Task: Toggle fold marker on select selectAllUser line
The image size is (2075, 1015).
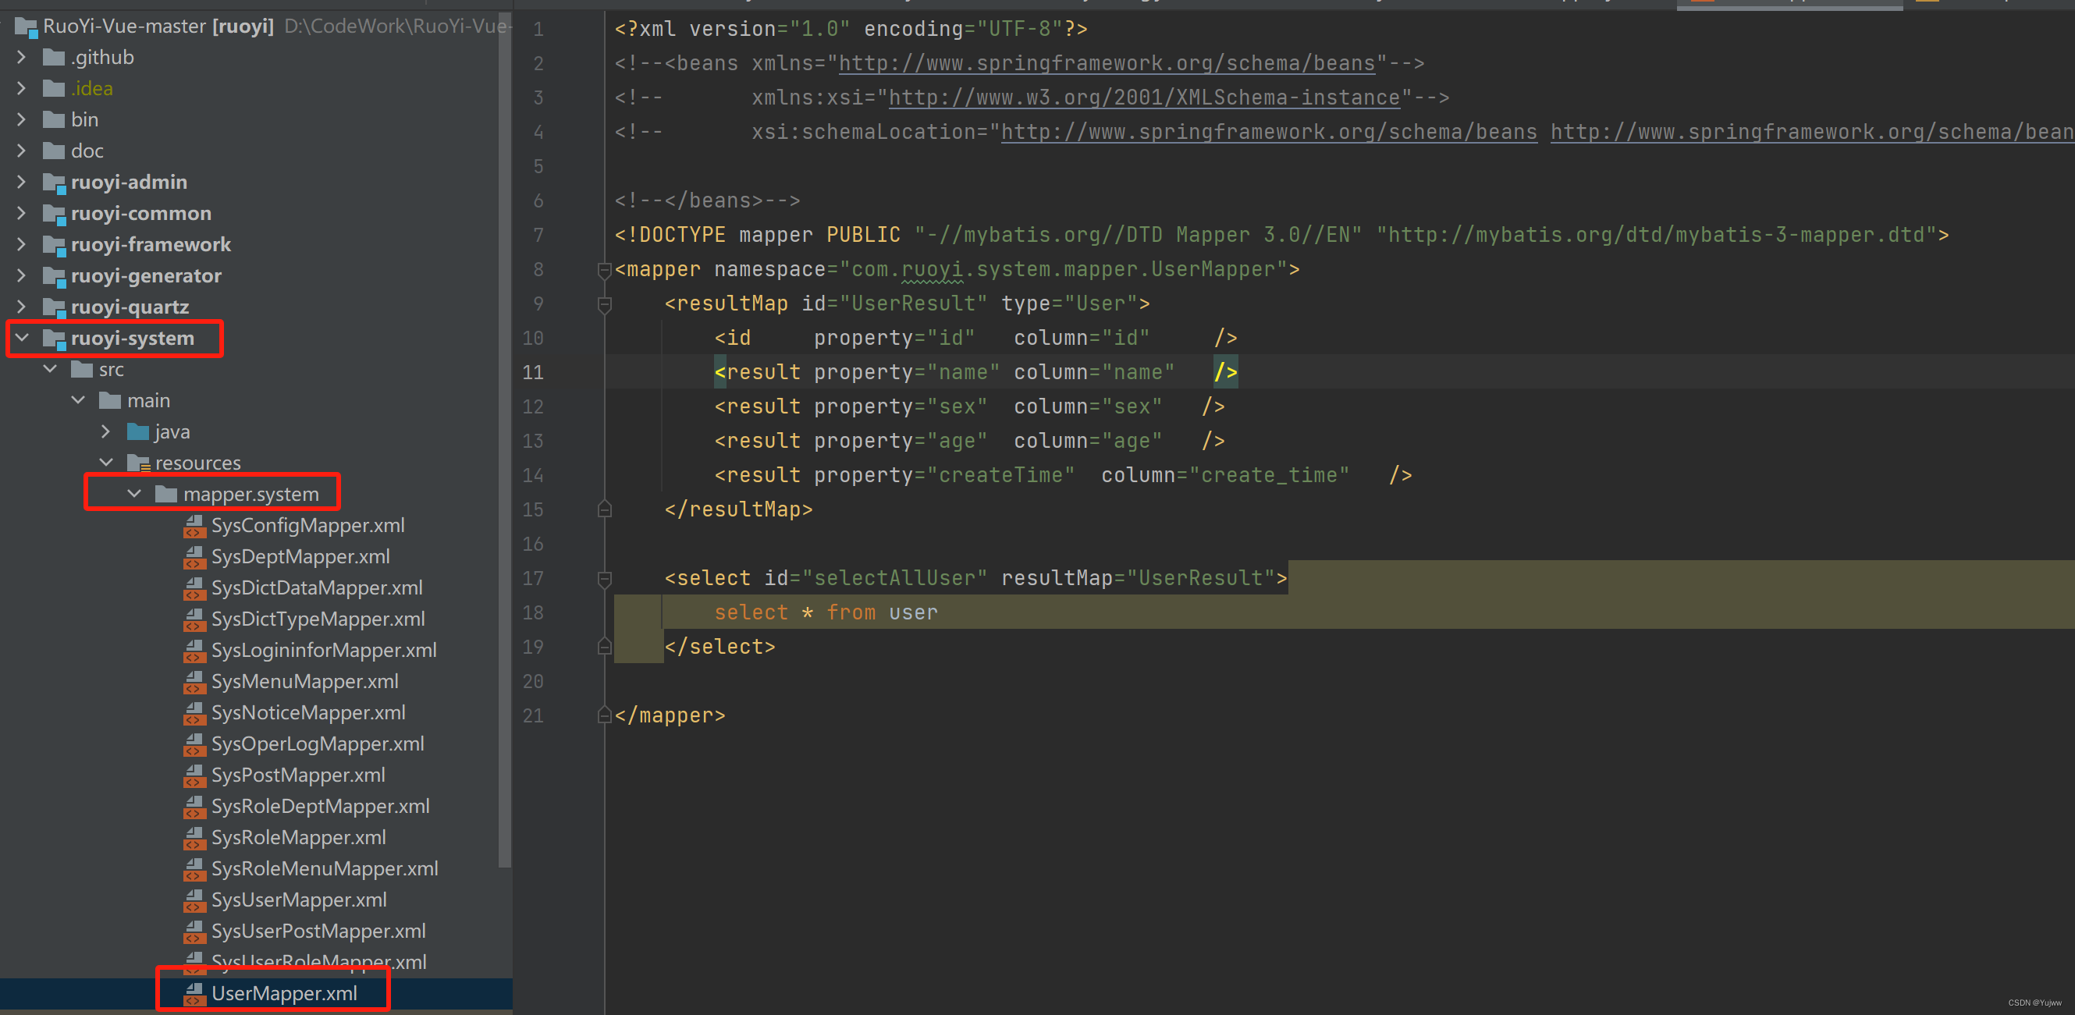Action: tap(604, 579)
